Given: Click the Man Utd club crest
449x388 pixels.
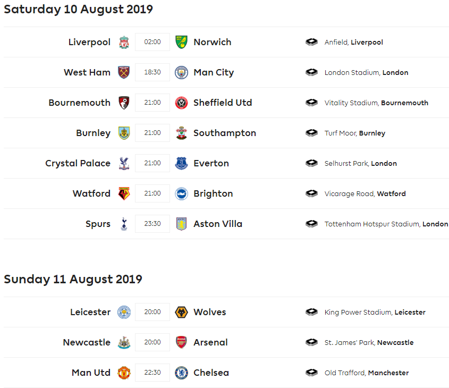Looking at the screenshot, I should 124,373.
